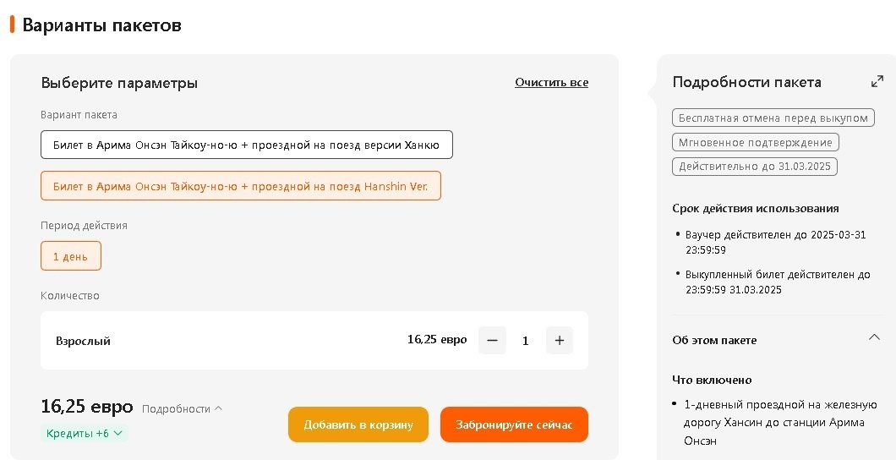Increase adult quantity with the plus button
The height and width of the screenshot is (460, 896).
point(560,341)
